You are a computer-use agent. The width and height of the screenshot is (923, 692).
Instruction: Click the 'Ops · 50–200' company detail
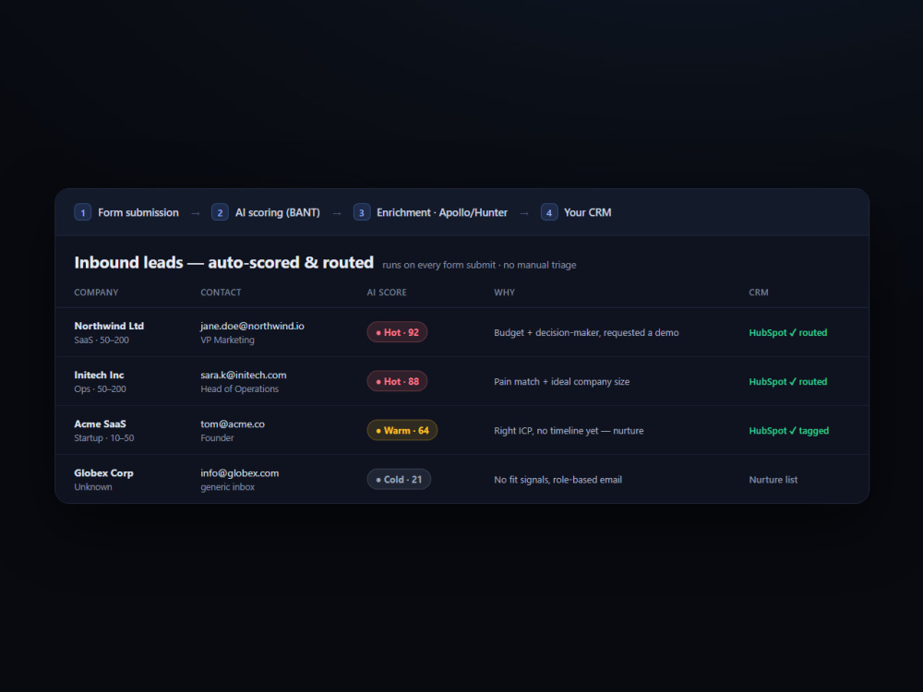pos(100,389)
